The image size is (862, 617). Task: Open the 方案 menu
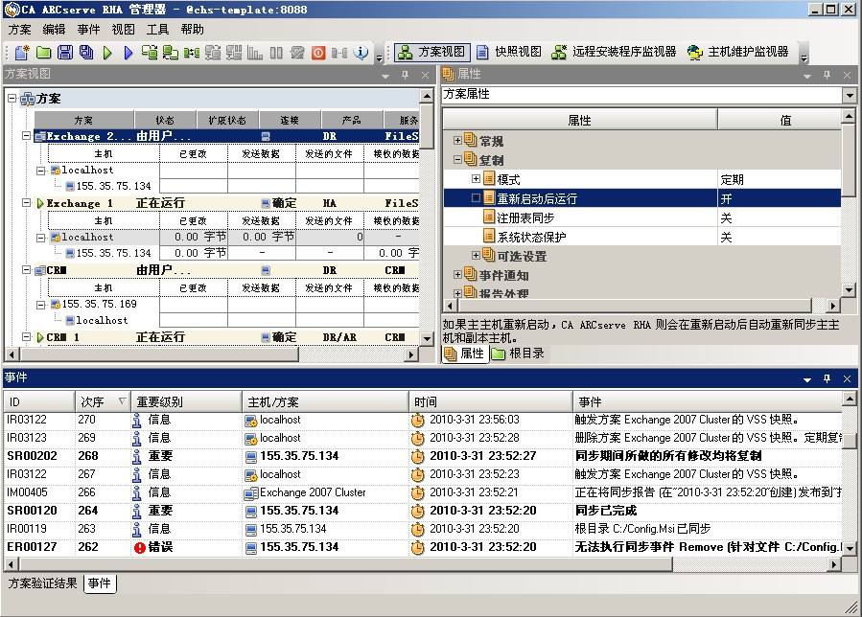coord(20,29)
